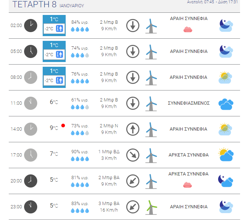Click the ΣΥΝΝΕΦΙΑΣΜΕΝΟΣ label at 11:00
247x220 pixels.
(189, 103)
